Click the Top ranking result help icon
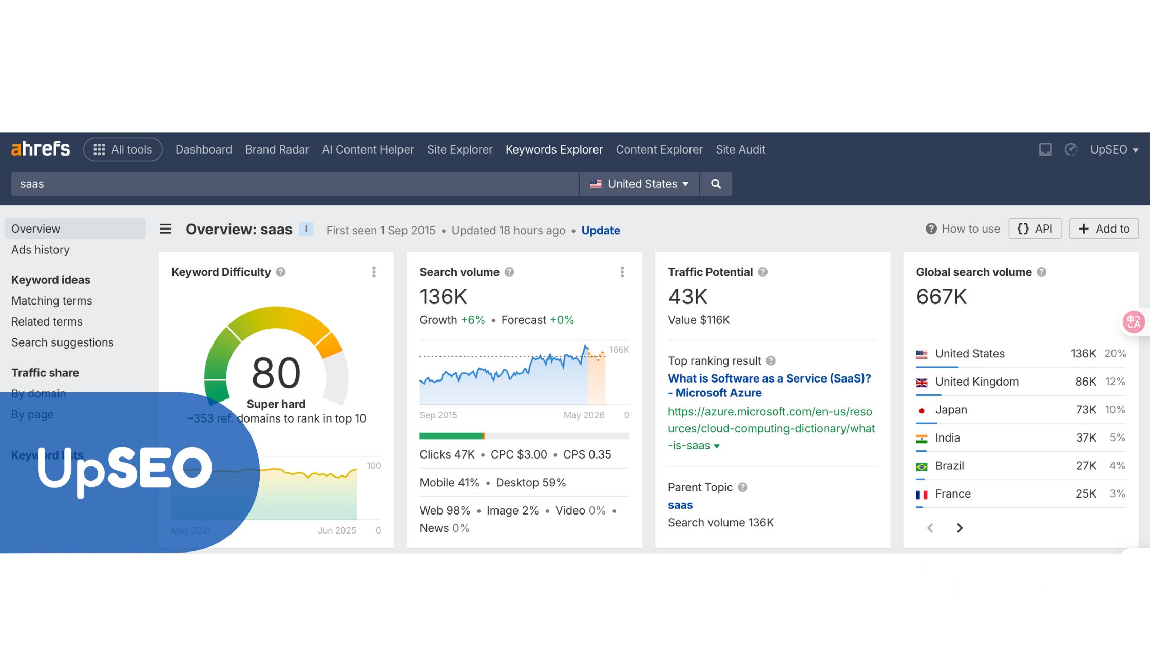The image size is (1150, 647). (x=771, y=361)
